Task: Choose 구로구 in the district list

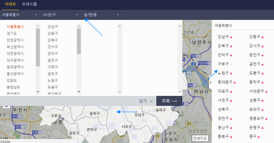Action: pyautogui.click(x=53, y=67)
